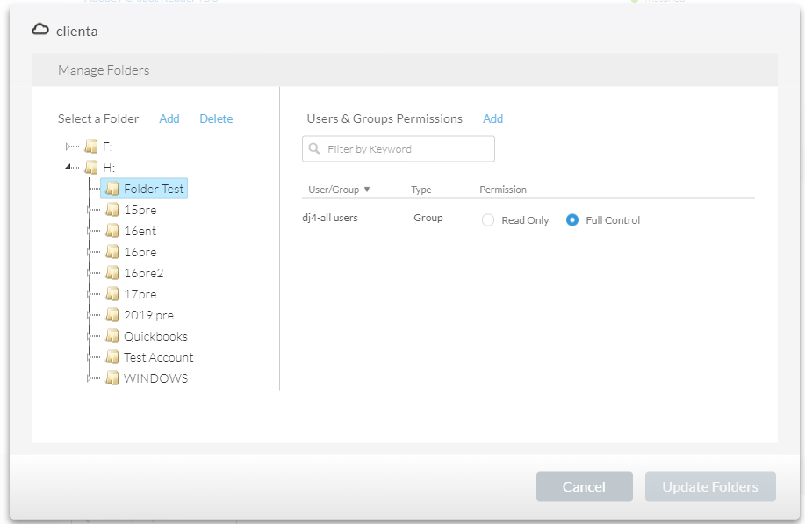This screenshot has width=805, height=524.
Task: Click the magnifier icon in the filter box
Action: 314,149
